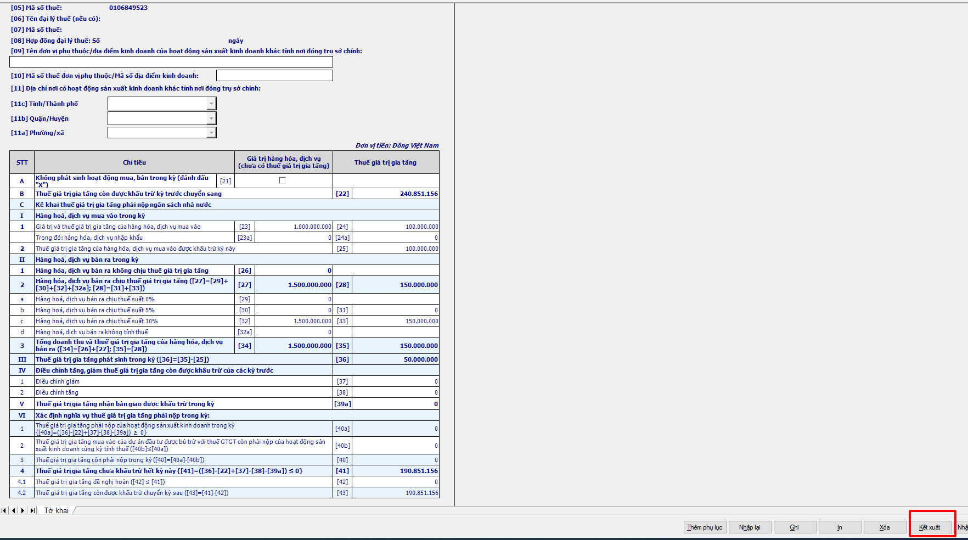Click total value of indicator [27]
This screenshot has width=968, height=540.
click(294, 285)
